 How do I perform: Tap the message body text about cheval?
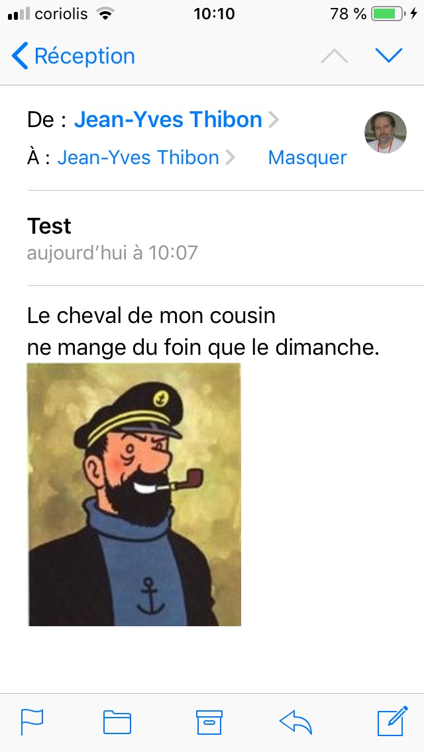tap(203, 332)
